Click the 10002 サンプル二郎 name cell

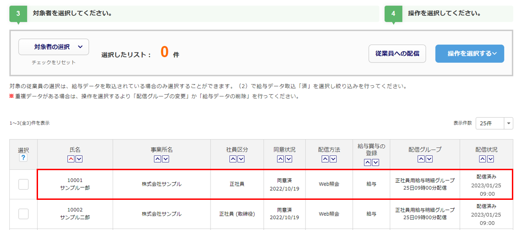pyautogui.click(x=75, y=214)
